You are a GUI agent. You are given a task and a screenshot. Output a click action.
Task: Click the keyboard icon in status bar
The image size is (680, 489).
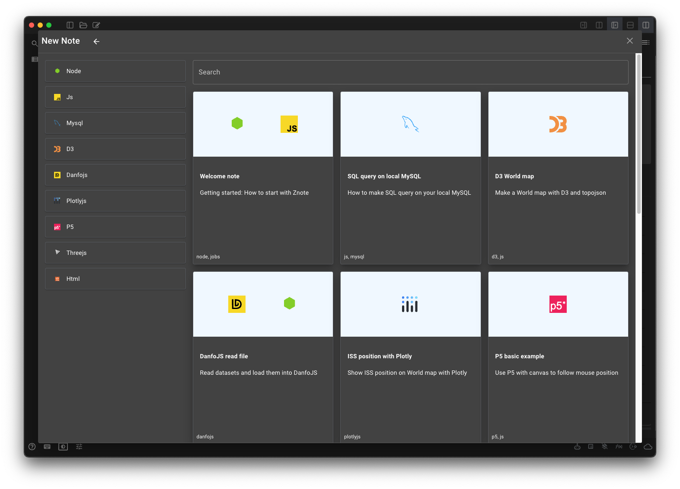pyautogui.click(x=48, y=447)
